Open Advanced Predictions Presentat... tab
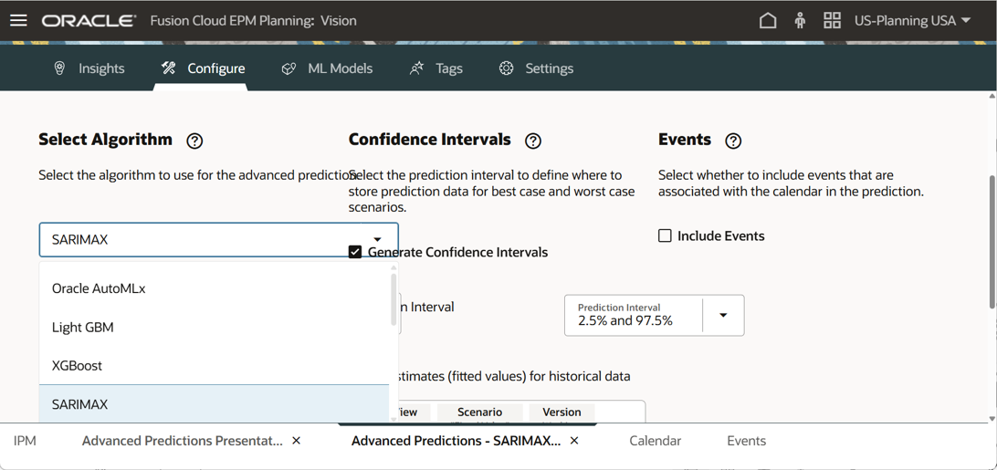Image resolution: width=997 pixels, height=470 pixels. click(182, 441)
